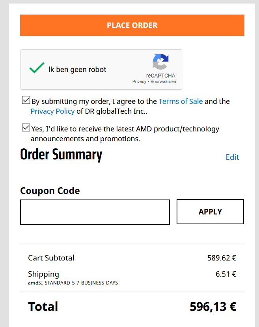Click the orange PLACE ORDER button
This screenshot has width=259, height=327.
click(x=132, y=25)
